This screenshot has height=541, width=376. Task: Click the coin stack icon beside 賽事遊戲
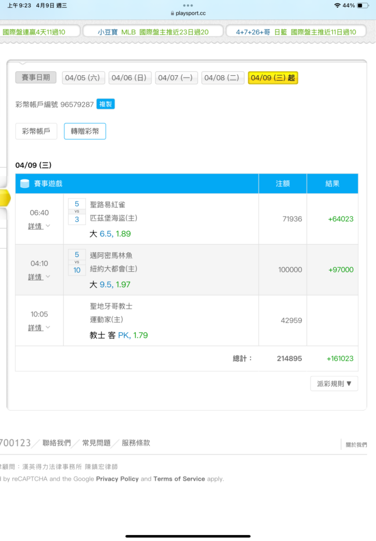click(x=24, y=183)
